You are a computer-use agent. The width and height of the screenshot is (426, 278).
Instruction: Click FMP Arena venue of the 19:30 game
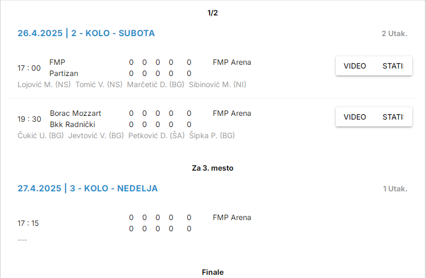pyautogui.click(x=232, y=113)
